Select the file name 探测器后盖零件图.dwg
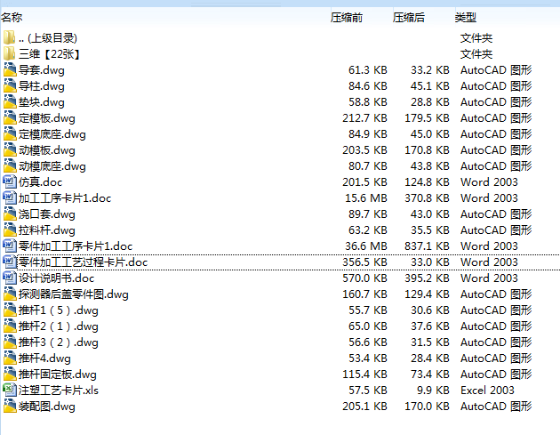 74,294
